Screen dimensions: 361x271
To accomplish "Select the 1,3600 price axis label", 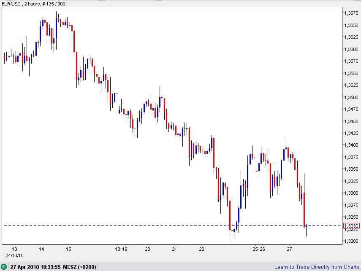I will (x=352, y=49).
